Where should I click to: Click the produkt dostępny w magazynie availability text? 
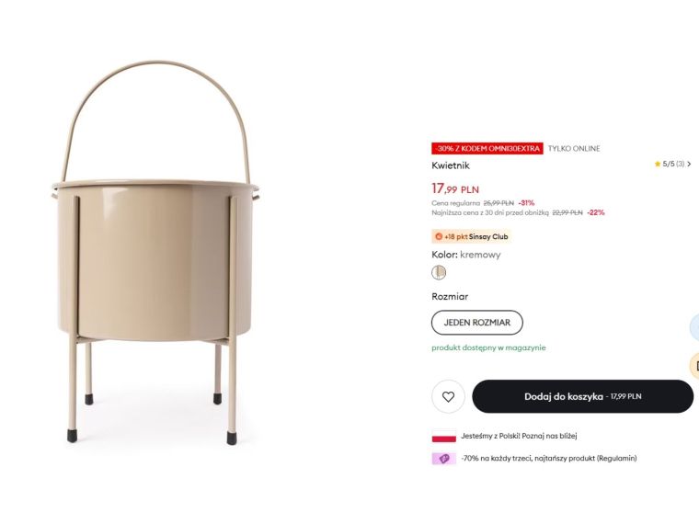click(488, 347)
